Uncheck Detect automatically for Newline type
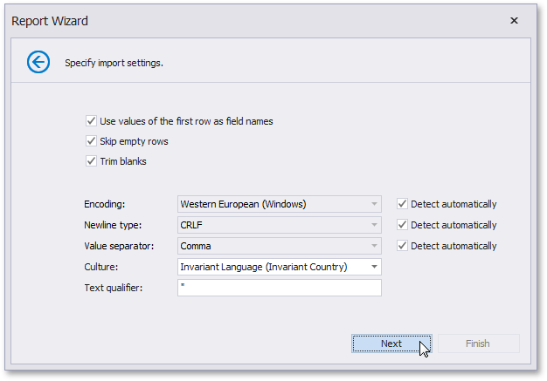 coord(402,225)
